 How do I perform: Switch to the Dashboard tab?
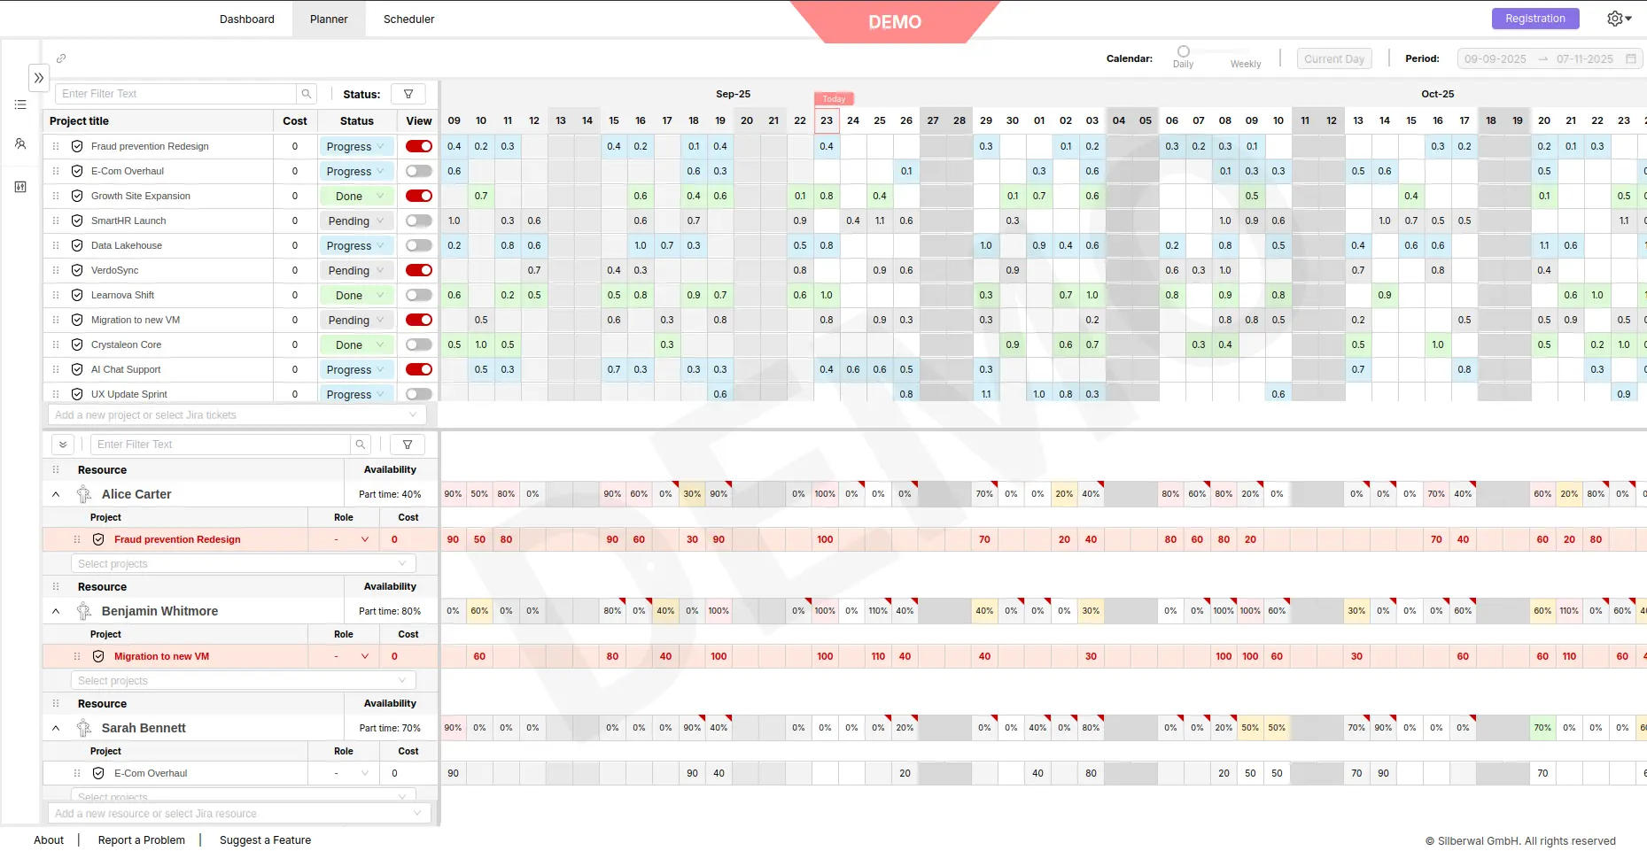[246, 19]
